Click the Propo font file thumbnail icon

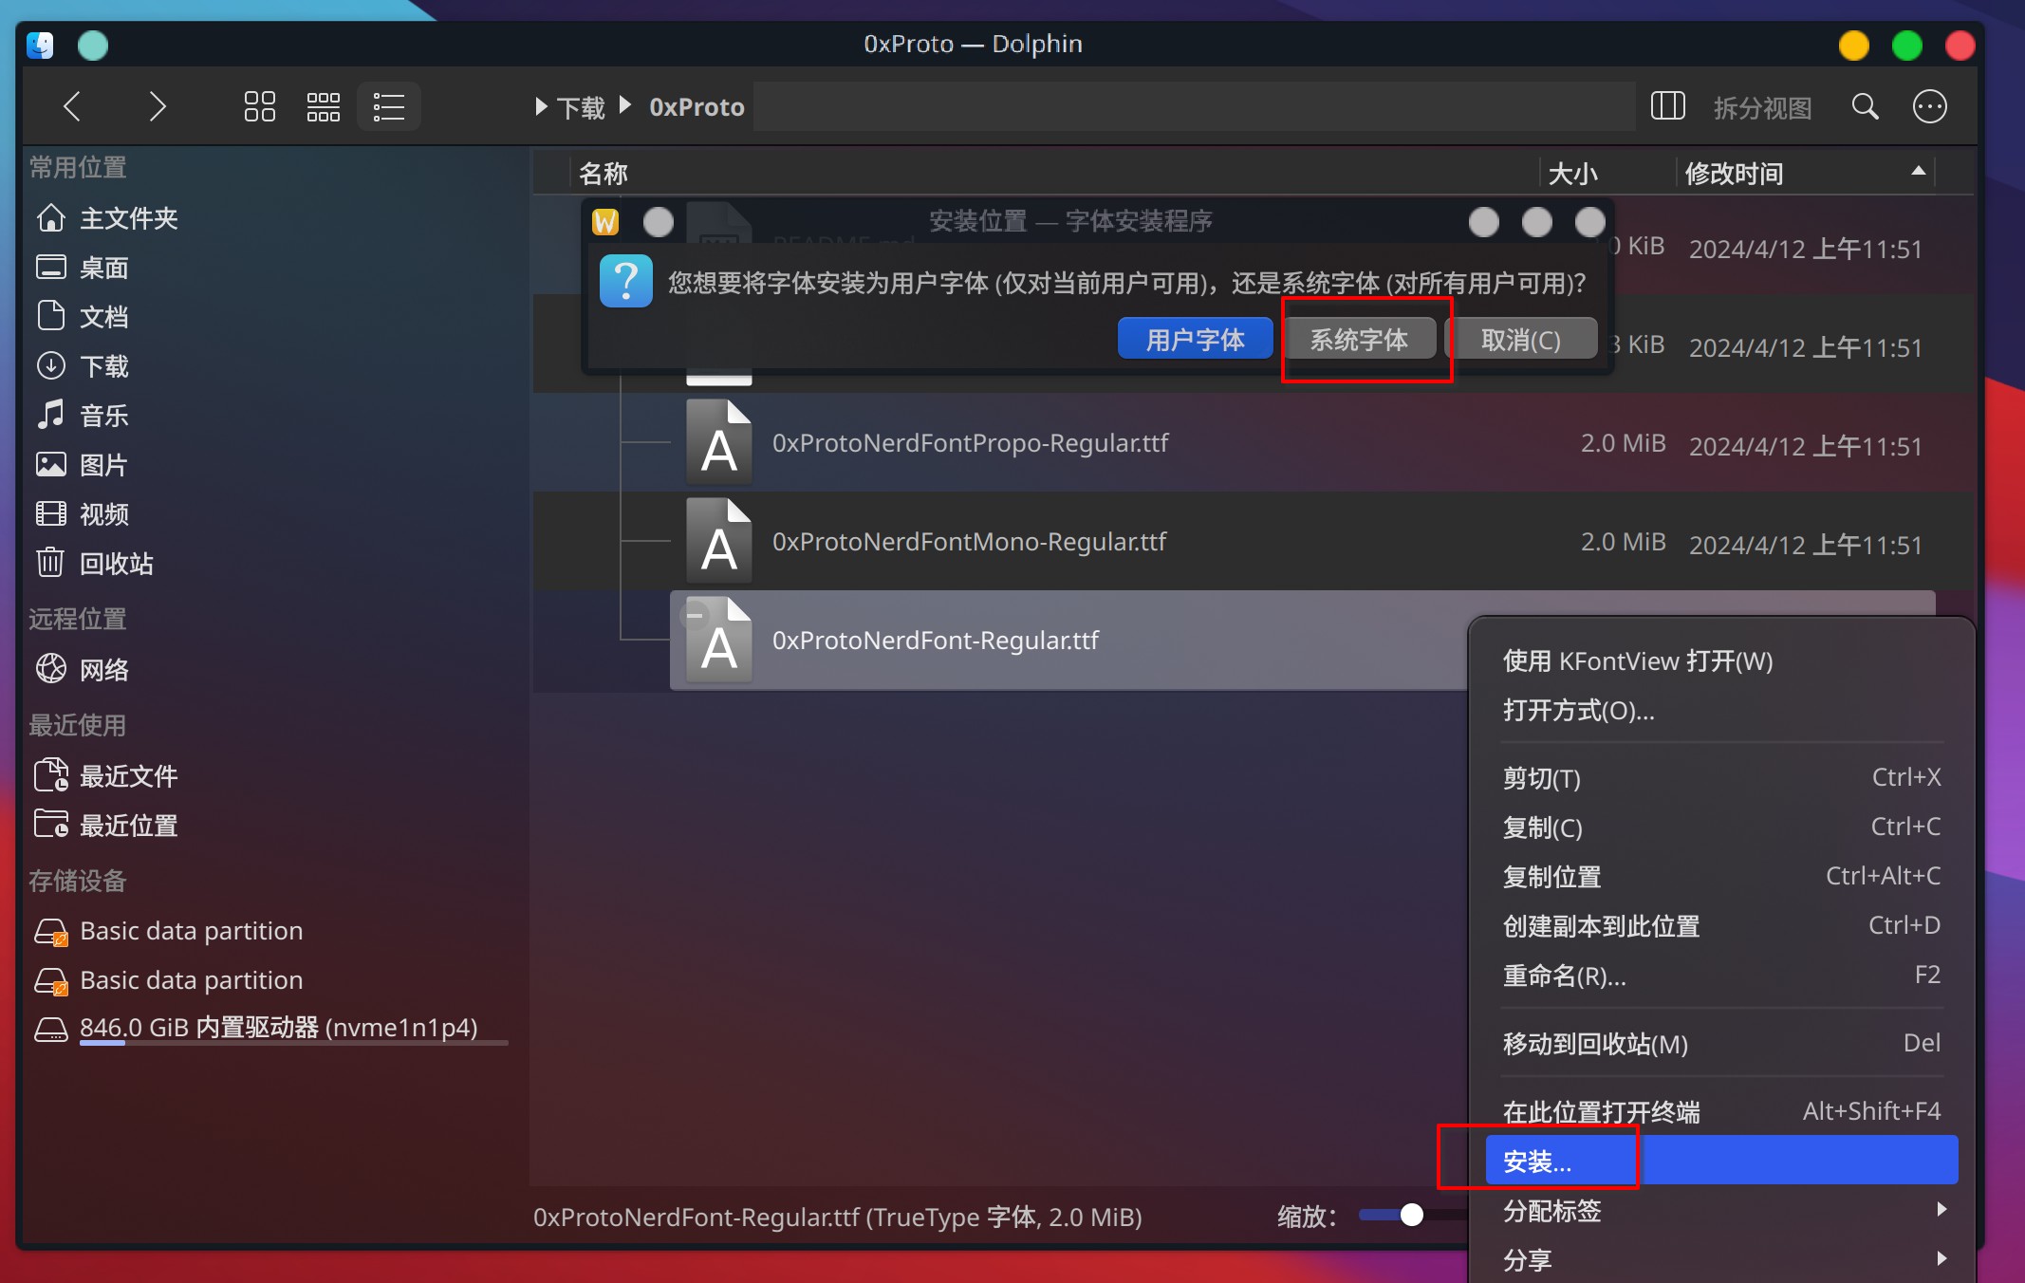click(718, 443)
